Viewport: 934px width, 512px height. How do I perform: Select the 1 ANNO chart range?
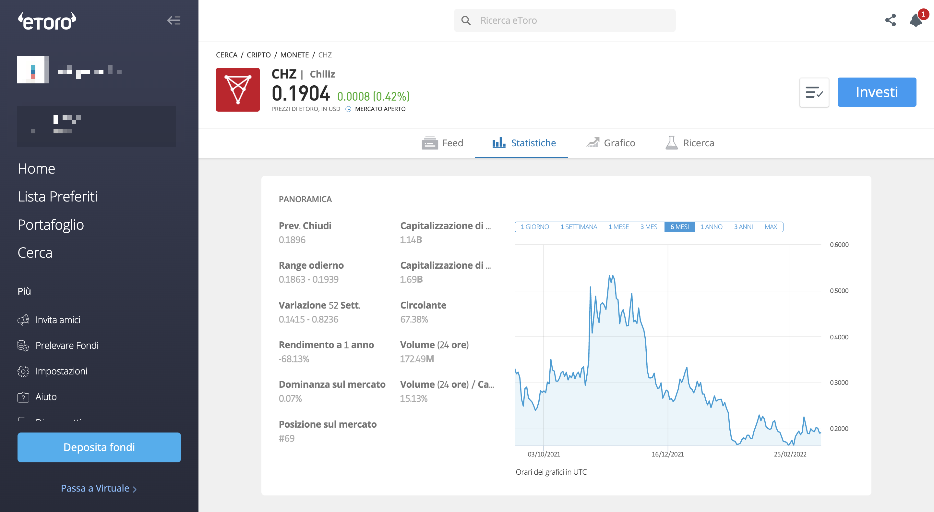pyautogui.click(x=711, y=227)
